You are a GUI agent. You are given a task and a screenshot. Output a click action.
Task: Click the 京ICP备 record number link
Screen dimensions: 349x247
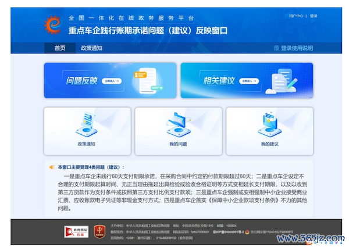point(229,232)
